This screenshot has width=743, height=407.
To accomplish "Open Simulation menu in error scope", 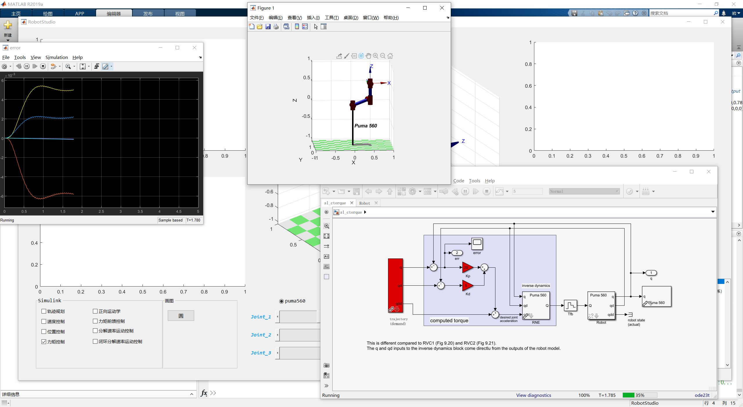I will [57, 57].
